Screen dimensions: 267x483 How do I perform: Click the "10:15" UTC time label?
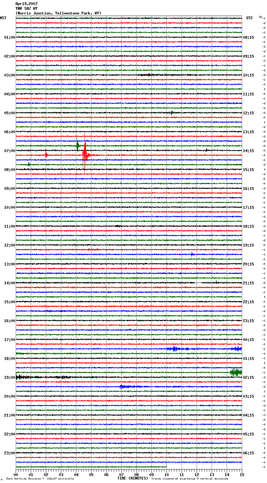pyautogui.click(x=248, y=75)
